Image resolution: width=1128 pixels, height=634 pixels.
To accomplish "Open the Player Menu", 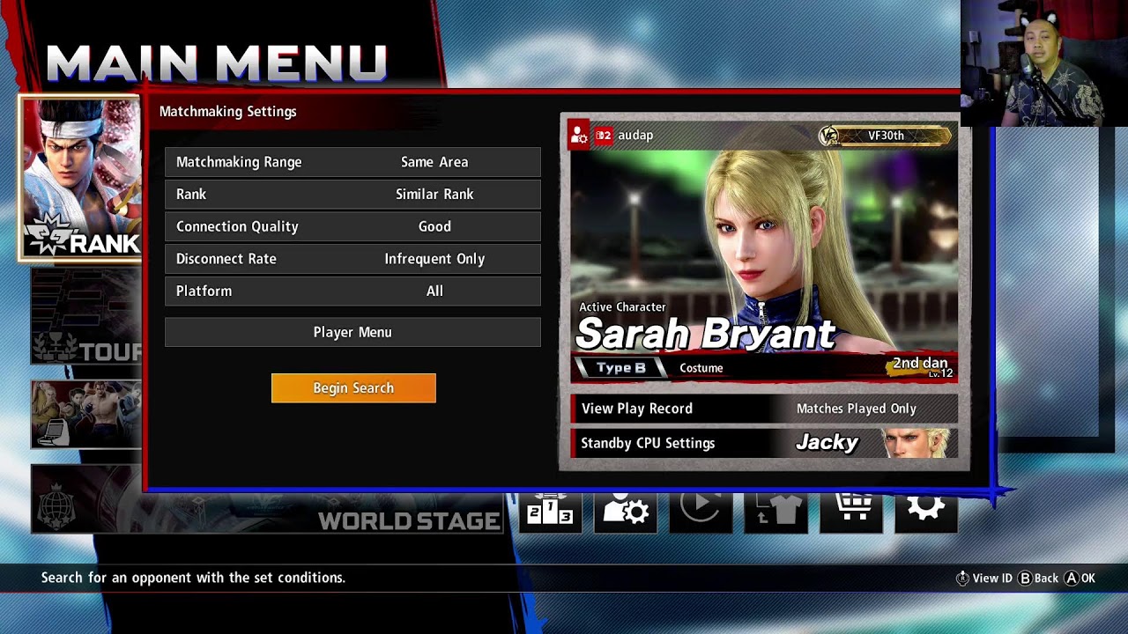I will click(352, 332).
